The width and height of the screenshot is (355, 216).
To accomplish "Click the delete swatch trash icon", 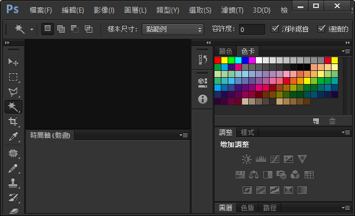I will pos(332,121).
